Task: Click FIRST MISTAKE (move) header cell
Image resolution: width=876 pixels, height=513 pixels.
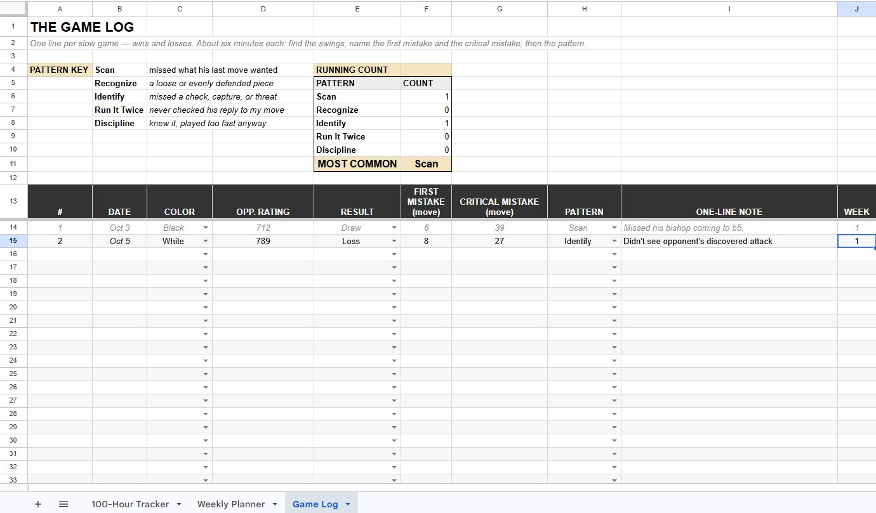Action: pyautogui.click(x=426, y=202)
